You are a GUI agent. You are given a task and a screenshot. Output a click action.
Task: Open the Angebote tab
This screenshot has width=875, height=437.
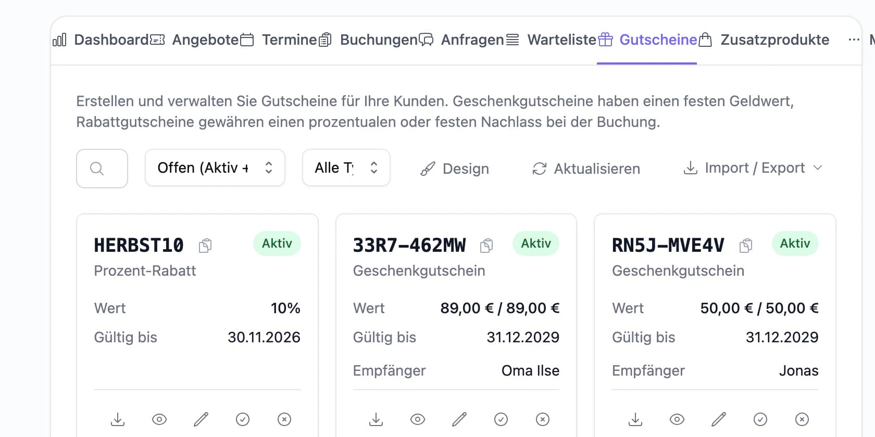point(194,40)
